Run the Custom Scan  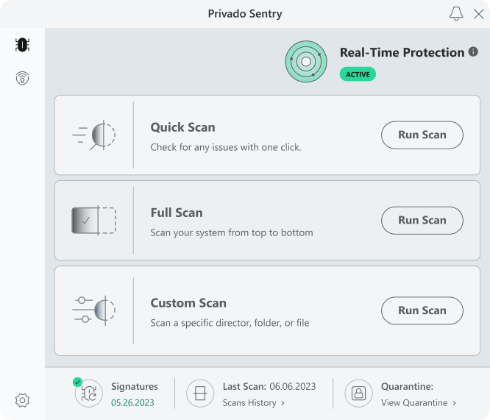coord(422,310)
